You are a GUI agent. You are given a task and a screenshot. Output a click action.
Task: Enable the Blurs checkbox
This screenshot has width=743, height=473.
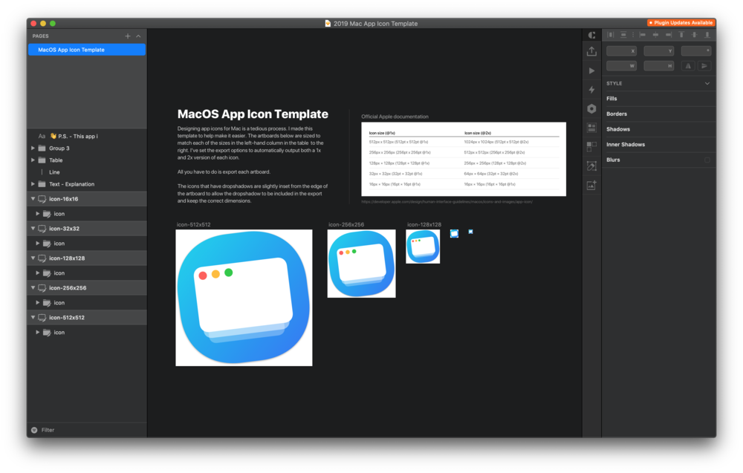point(707,160)
